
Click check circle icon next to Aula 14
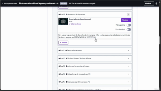(59, 74)
